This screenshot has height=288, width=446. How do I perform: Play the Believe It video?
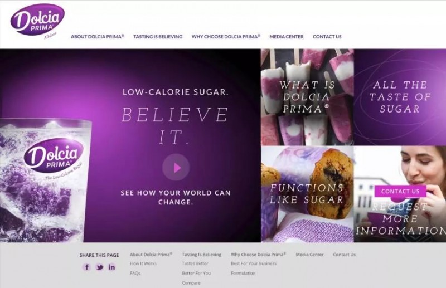[x=176, y=168]
